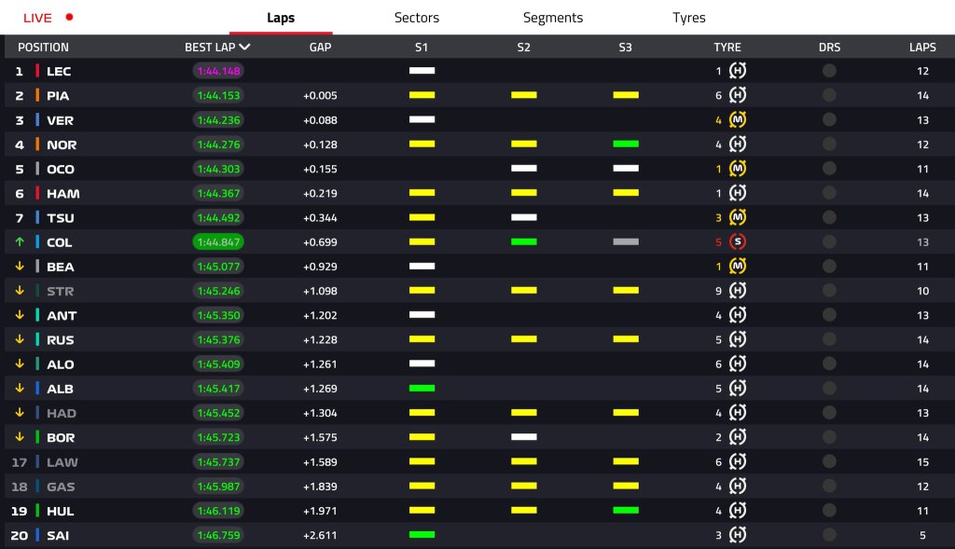The width and height of the screenshot is (955, 549).
Task: Click Ocon's medium tyre compound icon
Action: [736, 169]
